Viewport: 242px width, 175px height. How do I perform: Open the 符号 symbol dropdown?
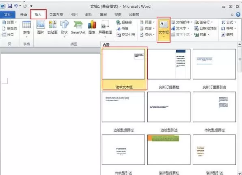point(229,28)
